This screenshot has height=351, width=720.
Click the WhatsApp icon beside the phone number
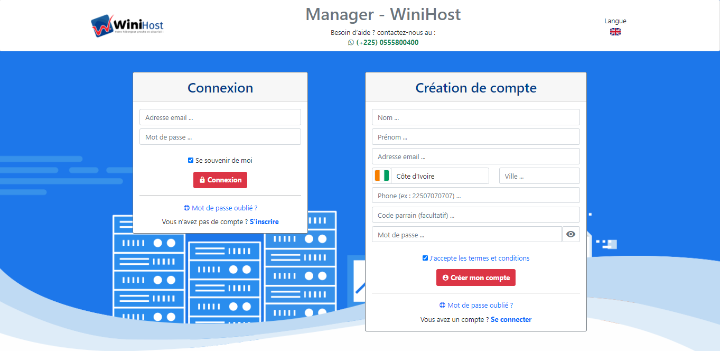click(x=351, y=43)
